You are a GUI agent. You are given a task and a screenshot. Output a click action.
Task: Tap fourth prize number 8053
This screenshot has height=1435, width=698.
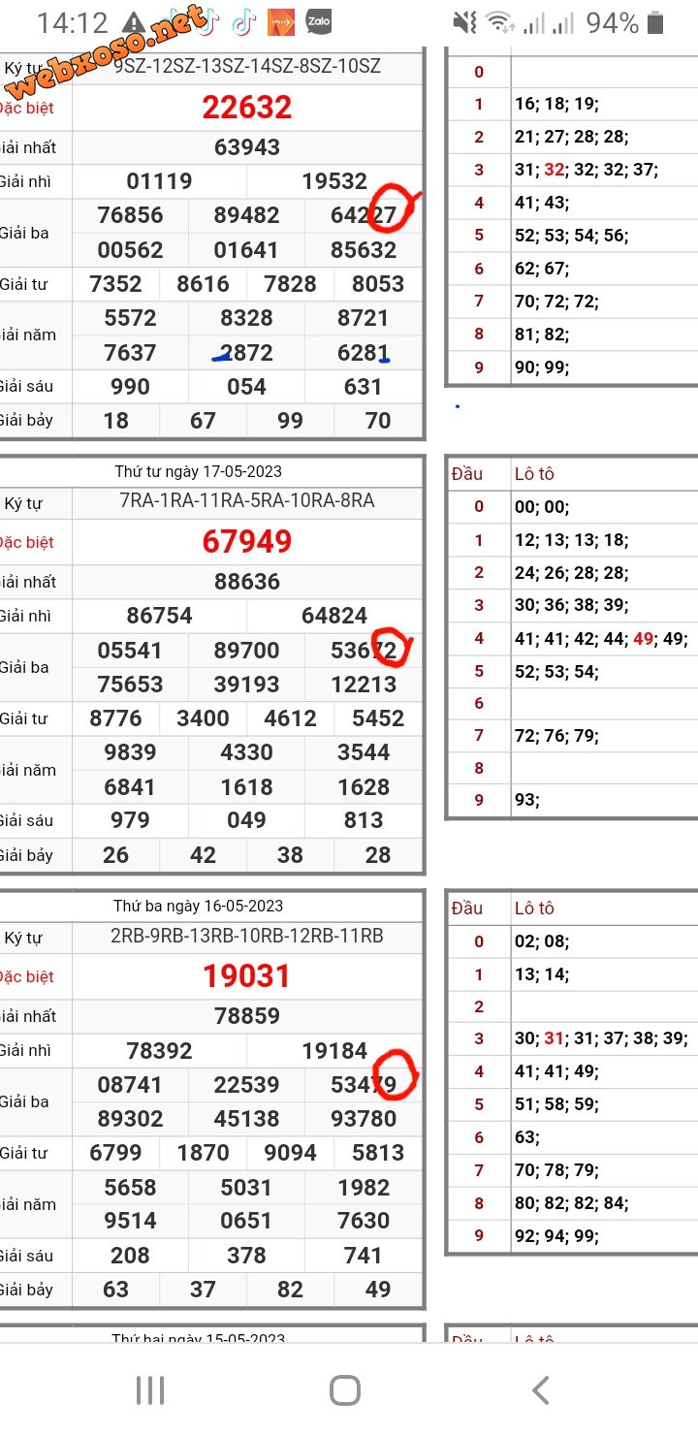(x=378, y=284)
